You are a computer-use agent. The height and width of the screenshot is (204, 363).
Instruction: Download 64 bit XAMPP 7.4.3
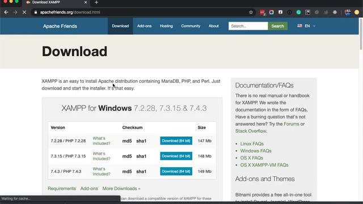point(176,171)
